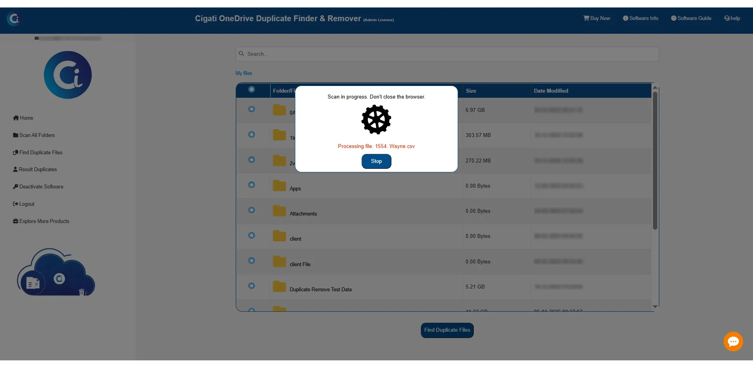Click the table scrollbar up arrow
The image size is (753, 369).
pyautogui.click(x=655, y=88)
